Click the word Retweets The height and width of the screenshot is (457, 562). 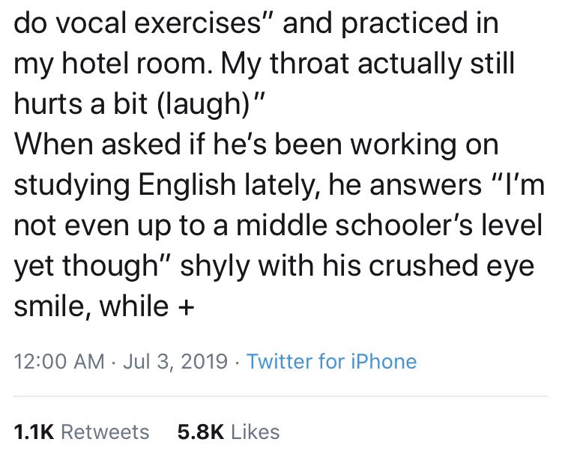point(104,432)
